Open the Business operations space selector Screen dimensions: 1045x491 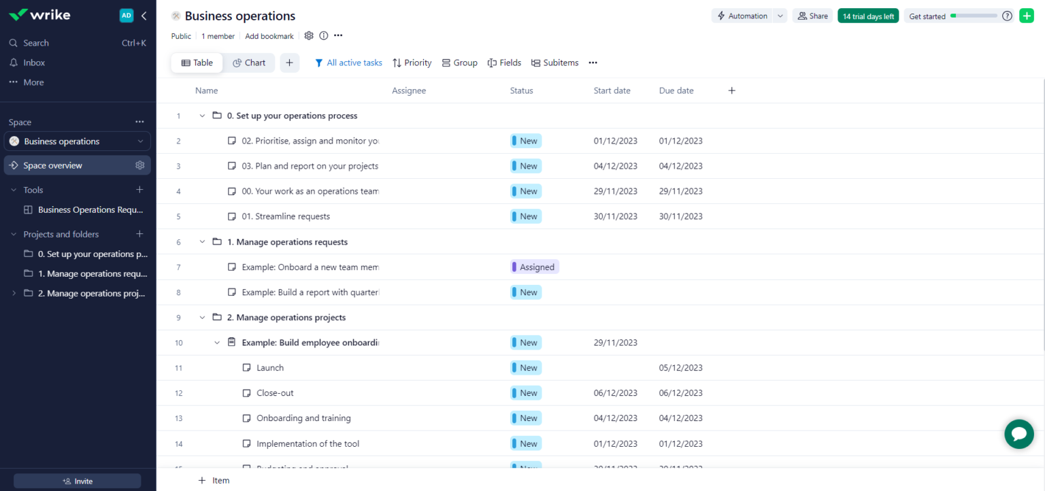(77, 141)
